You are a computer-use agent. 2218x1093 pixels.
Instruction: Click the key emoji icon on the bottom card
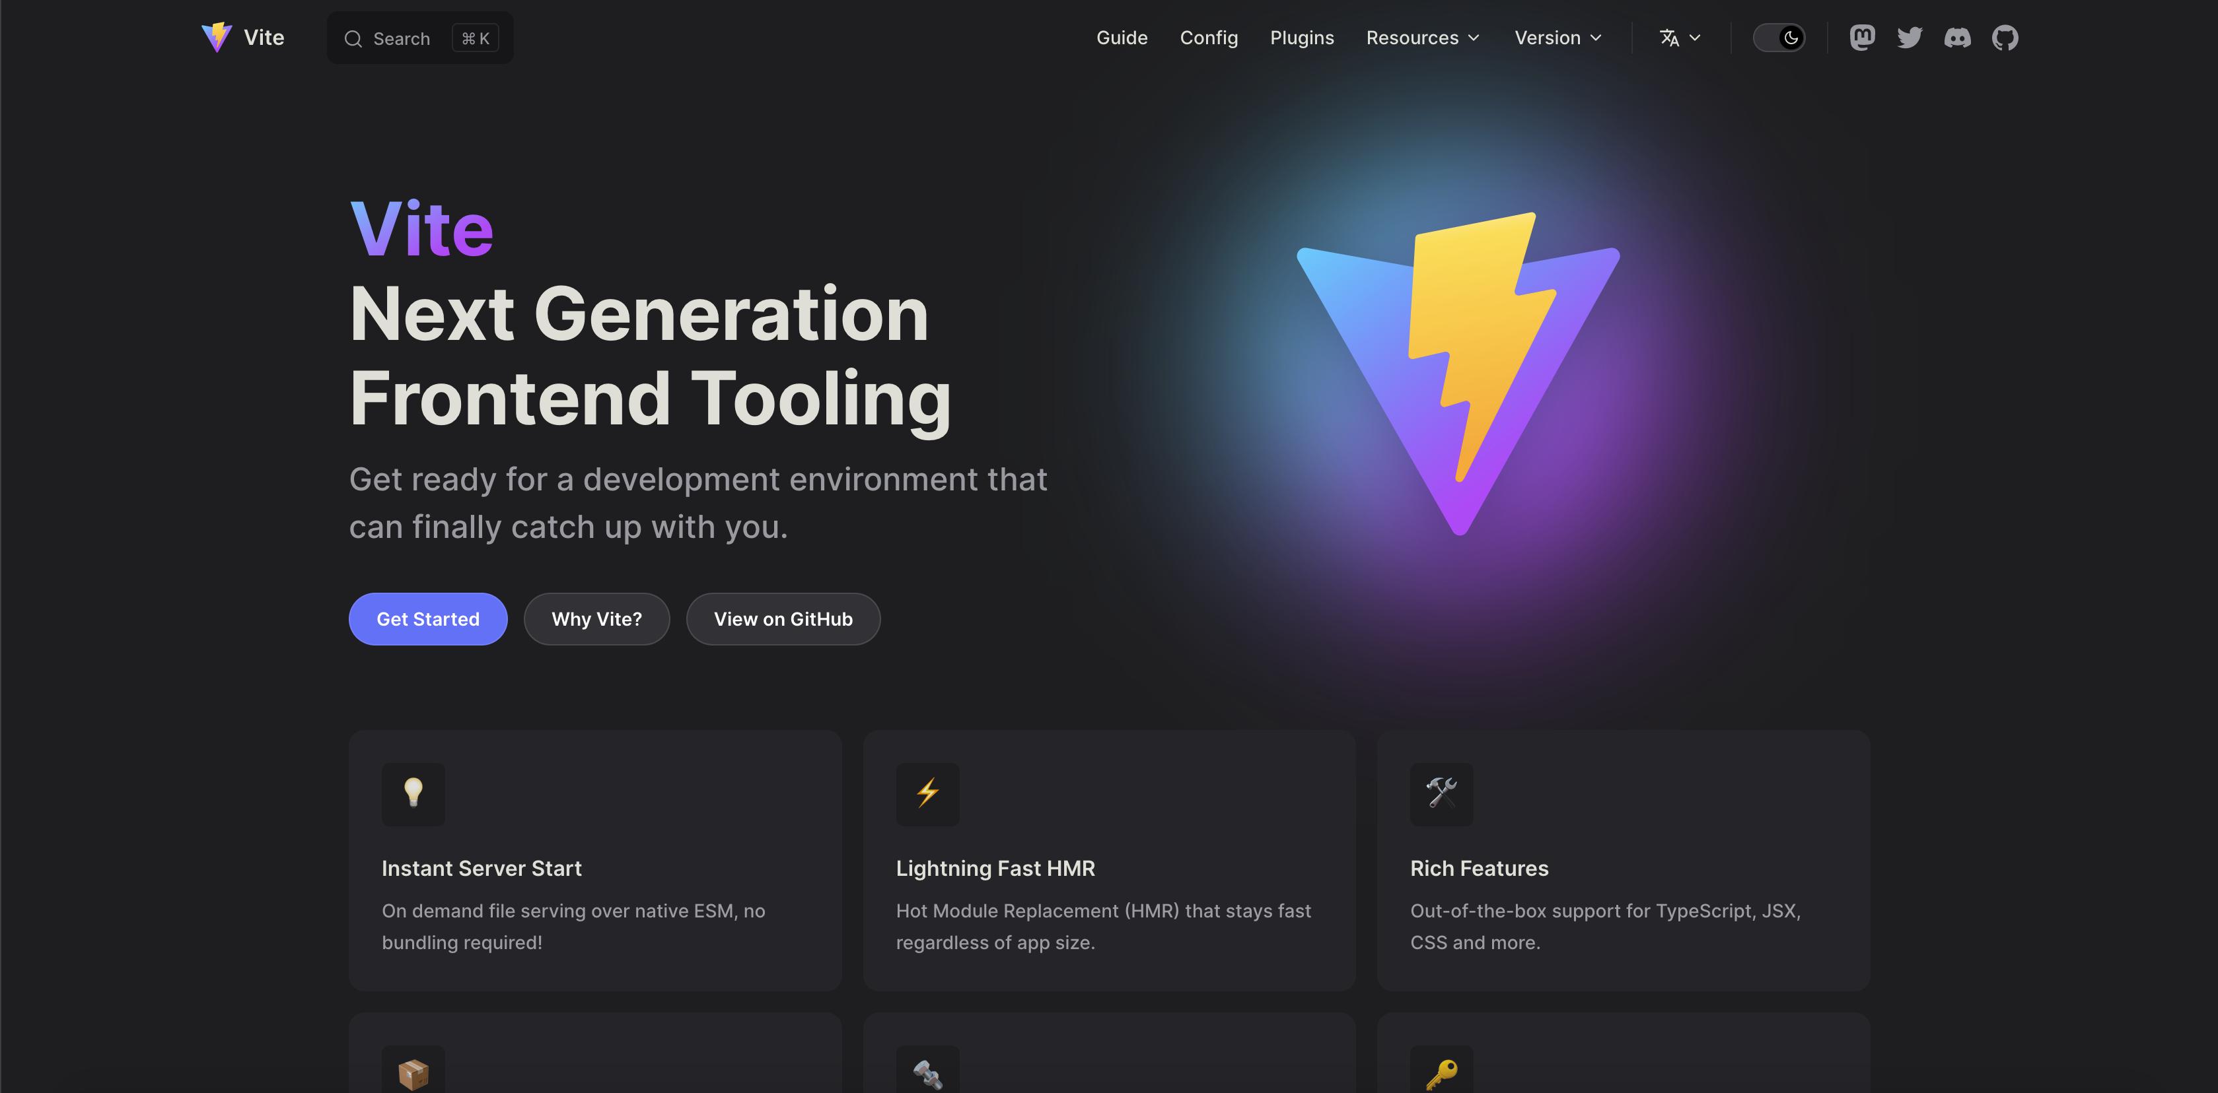point(1441,1074)
